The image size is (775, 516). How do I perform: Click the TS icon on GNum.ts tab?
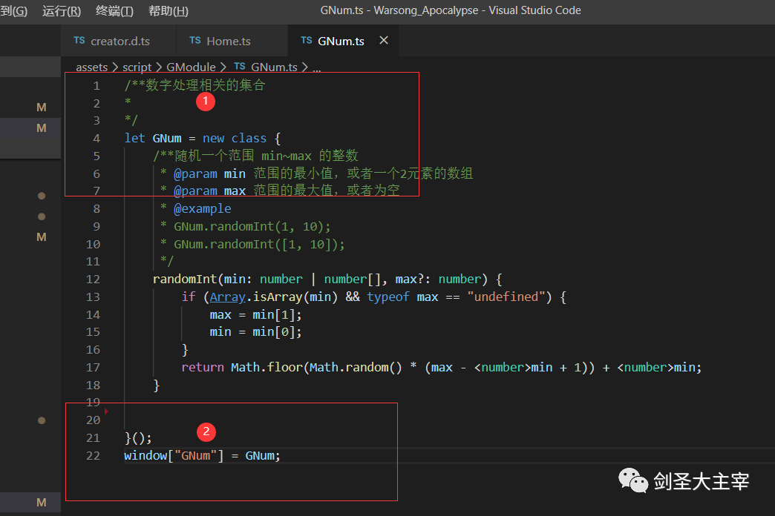(x=307, y=41)
